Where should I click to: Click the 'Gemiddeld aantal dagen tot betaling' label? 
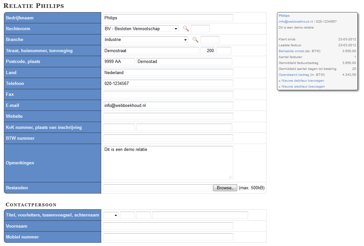coord(307,69)
